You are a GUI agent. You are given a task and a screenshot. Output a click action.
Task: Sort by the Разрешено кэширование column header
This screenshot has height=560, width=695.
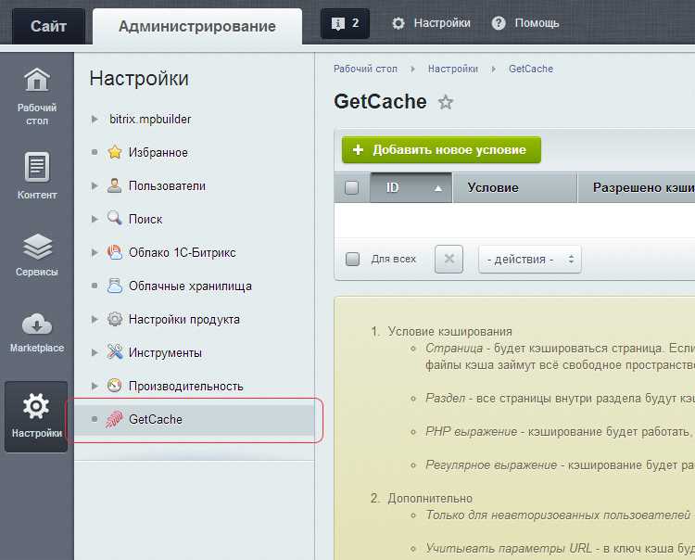point(637,187)
